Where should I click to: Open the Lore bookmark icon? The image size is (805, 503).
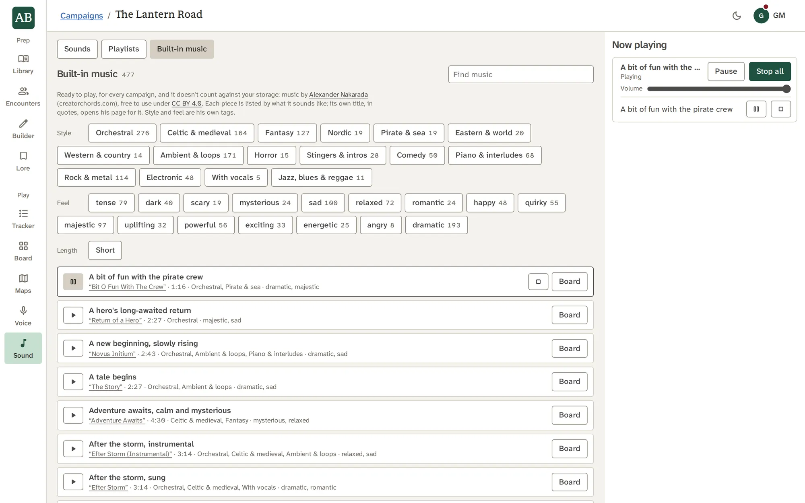[23, 162]
